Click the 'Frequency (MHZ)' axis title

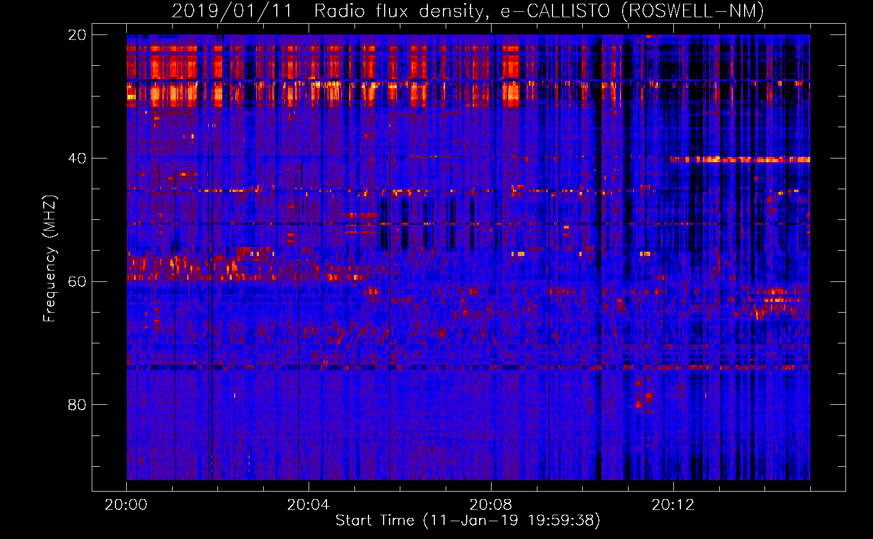click(50, 259)
